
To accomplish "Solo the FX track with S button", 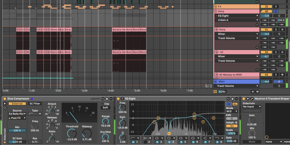I will coord(276,7).
